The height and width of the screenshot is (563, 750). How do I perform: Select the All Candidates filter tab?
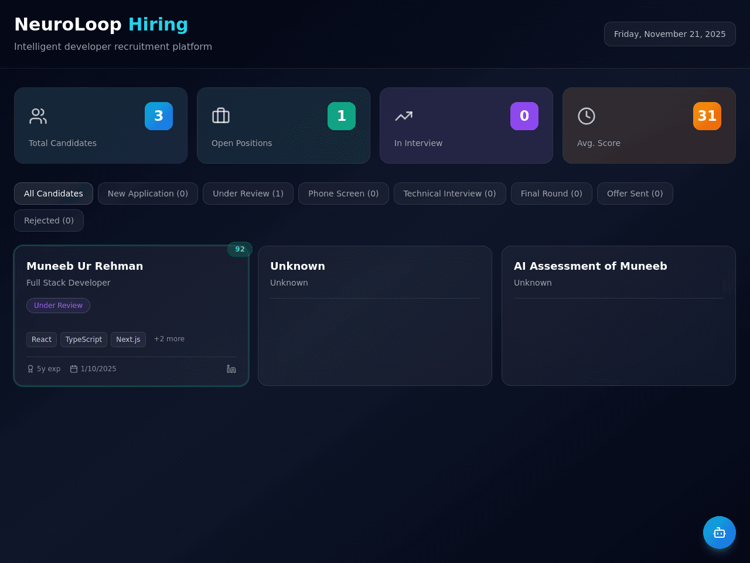point(53,194)
